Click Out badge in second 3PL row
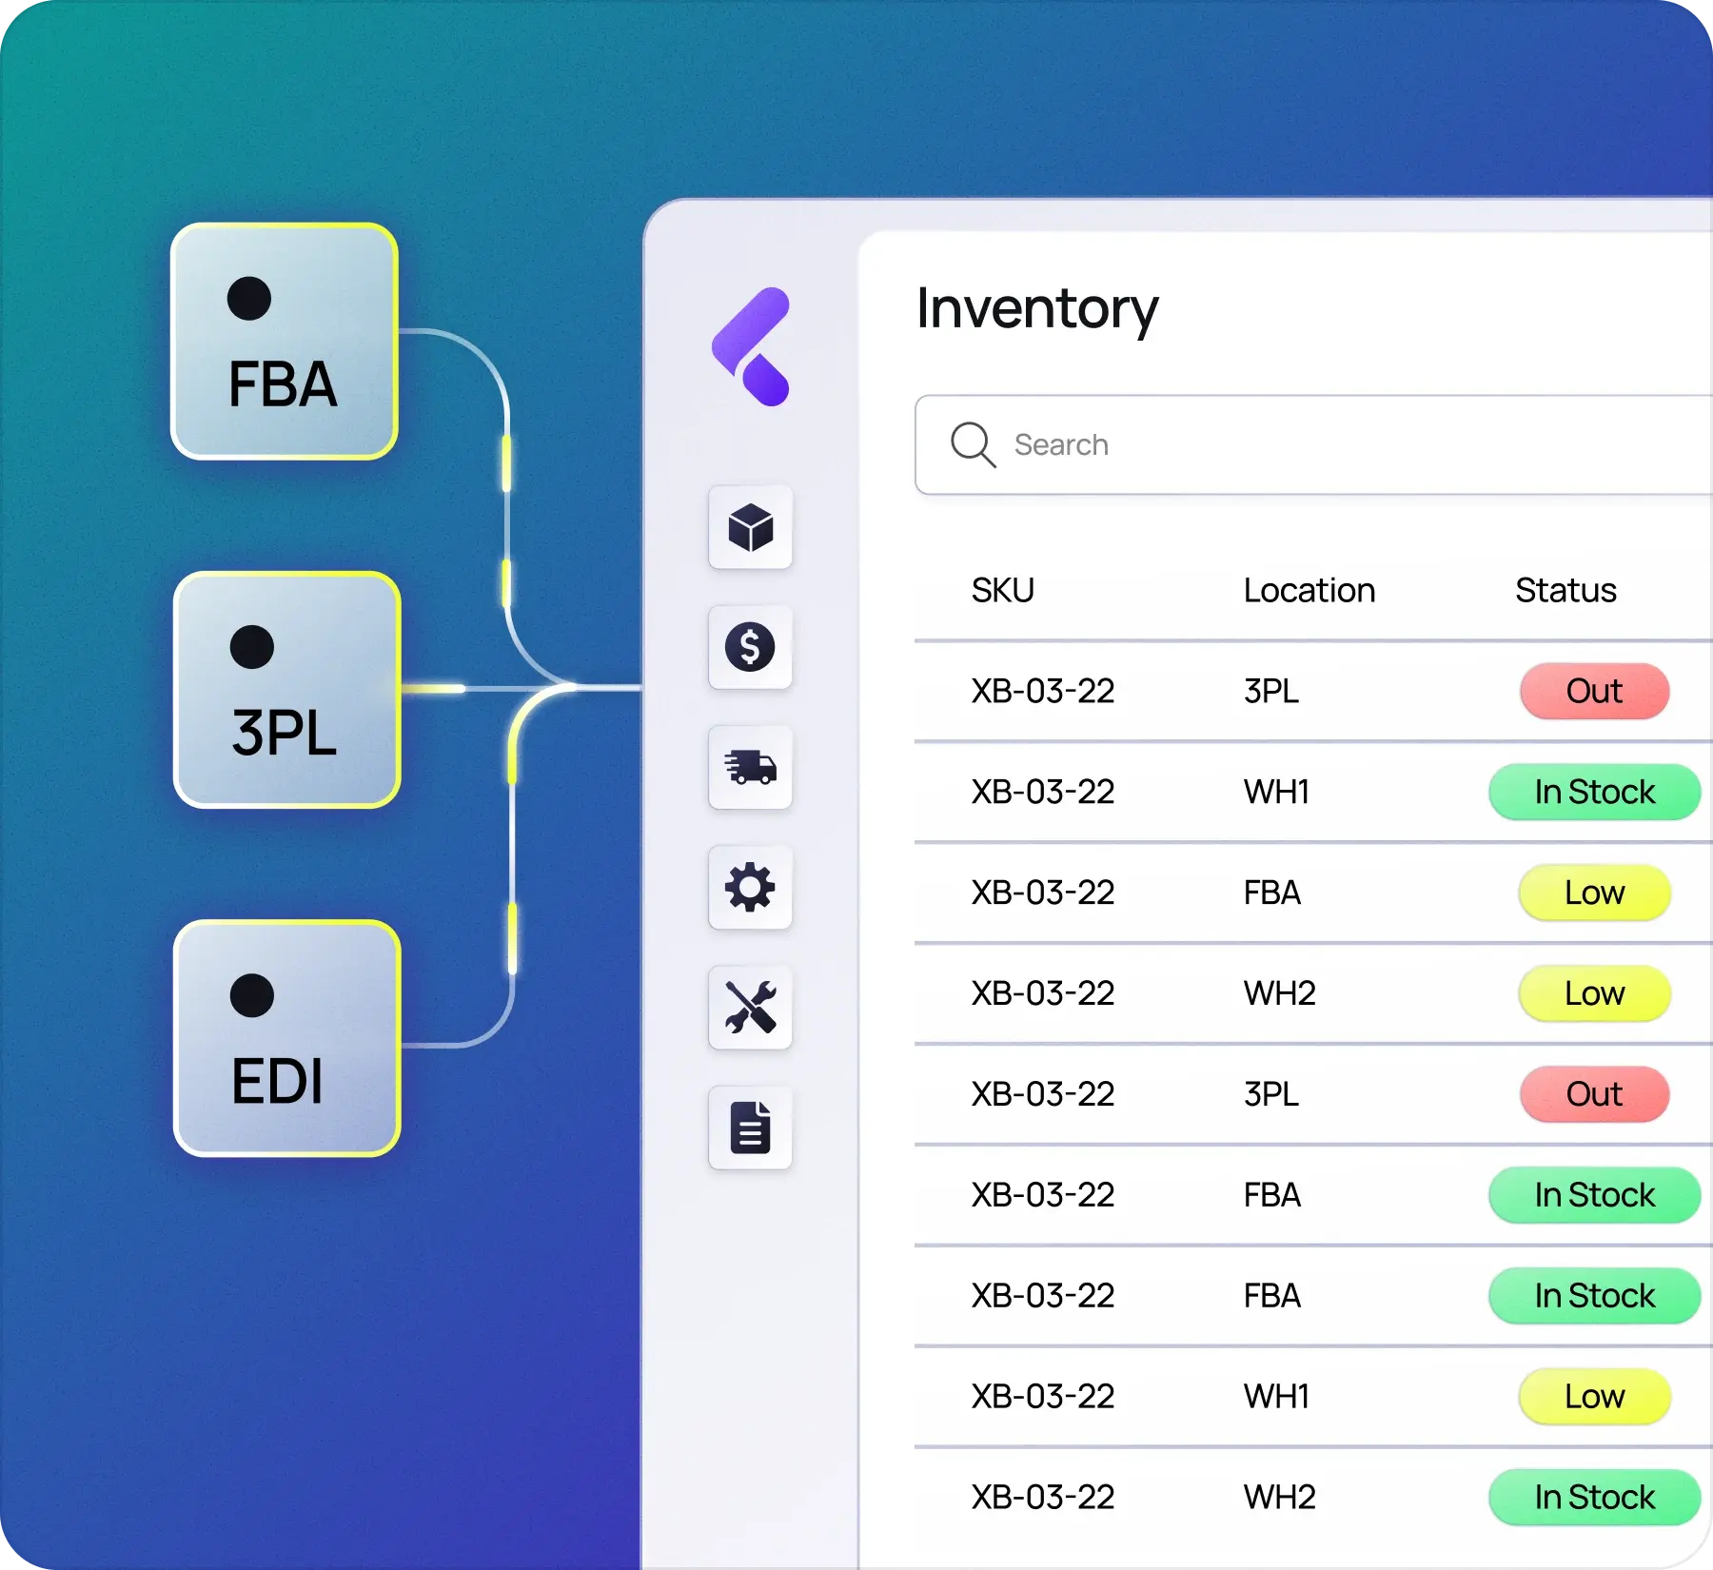Screen dimensions: 1713x1570 1594,1094
